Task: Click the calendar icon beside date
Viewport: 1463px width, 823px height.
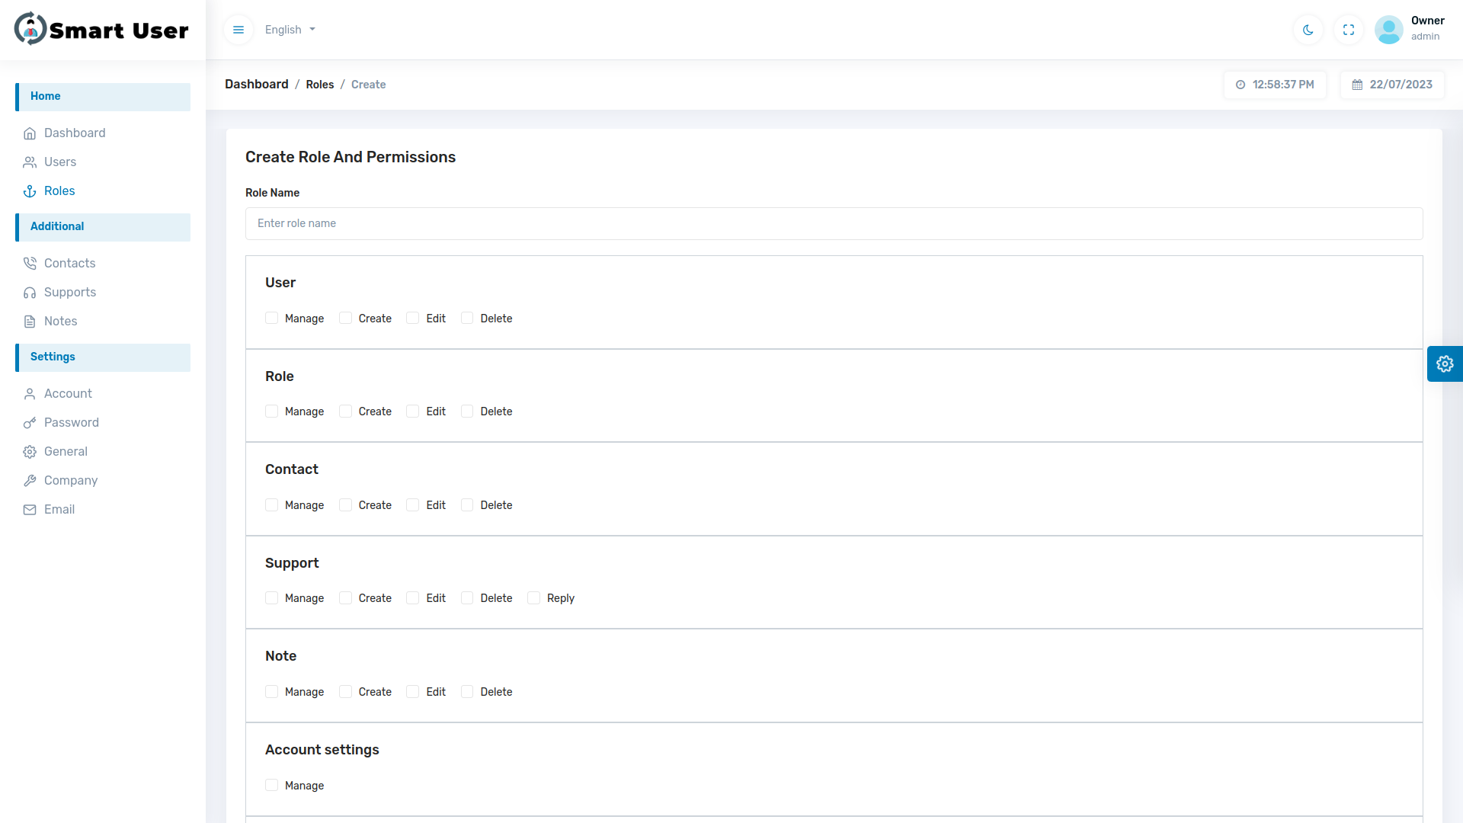Action: point(1357,85)
